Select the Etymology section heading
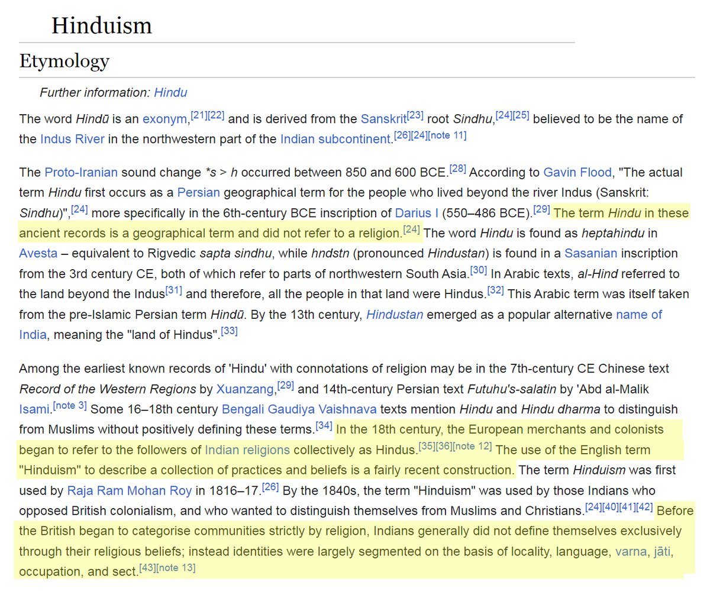Image resolution: width=710 pixels, height=598 pixels. point(64,61)
